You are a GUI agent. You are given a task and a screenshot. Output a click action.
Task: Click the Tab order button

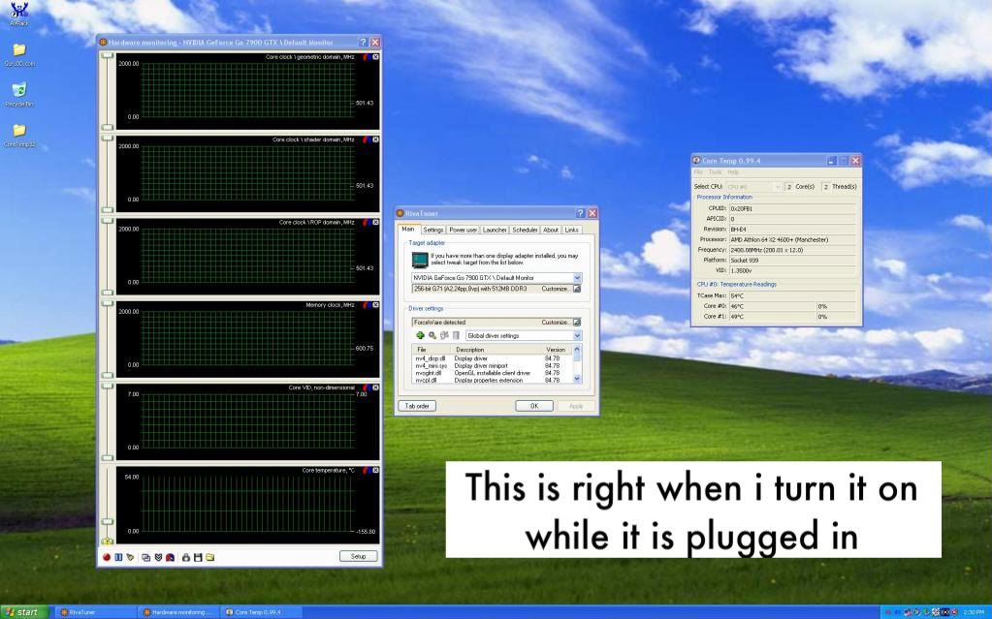tap(418, 406)
